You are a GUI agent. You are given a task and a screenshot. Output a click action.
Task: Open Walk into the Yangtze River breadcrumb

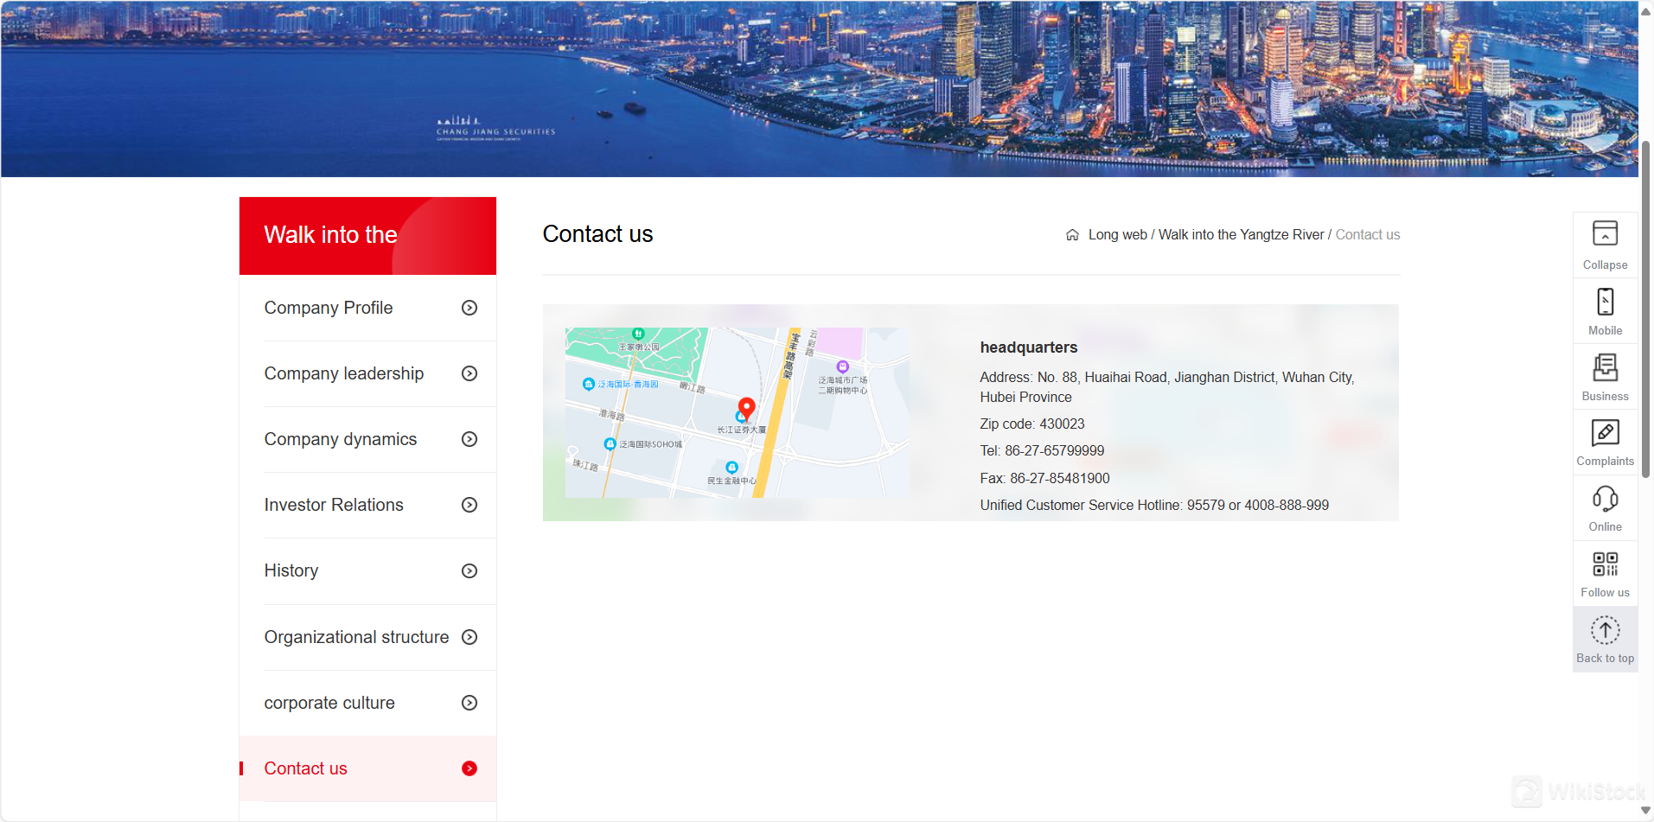tap(1241, 235)
